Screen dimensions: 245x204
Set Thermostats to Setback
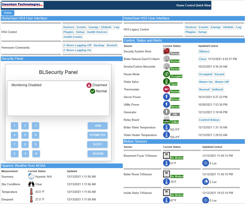point(217,89)
